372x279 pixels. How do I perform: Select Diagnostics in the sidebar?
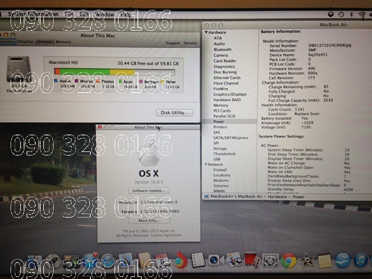[224, 66]
